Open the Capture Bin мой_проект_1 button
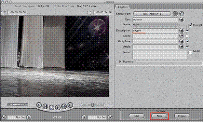 152,14
